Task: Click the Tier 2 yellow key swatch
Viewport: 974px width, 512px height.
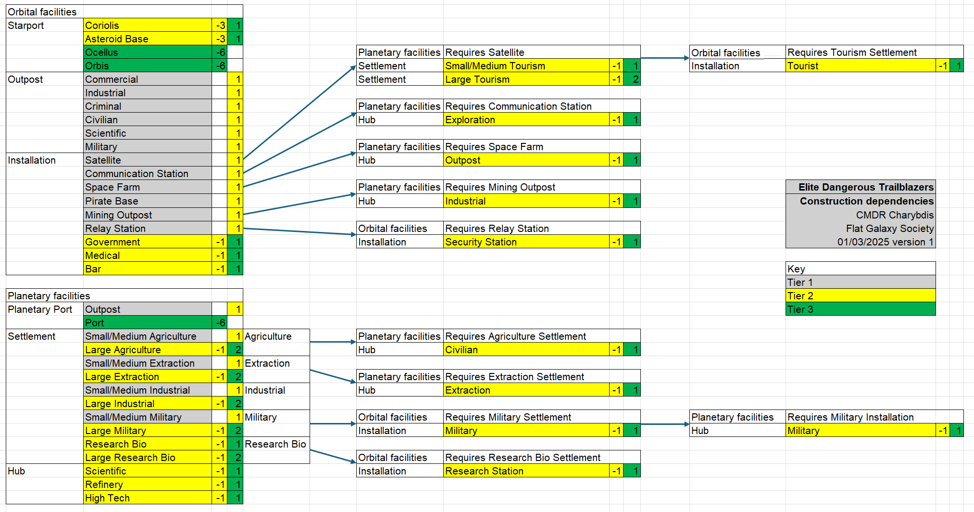Action: 861,295
